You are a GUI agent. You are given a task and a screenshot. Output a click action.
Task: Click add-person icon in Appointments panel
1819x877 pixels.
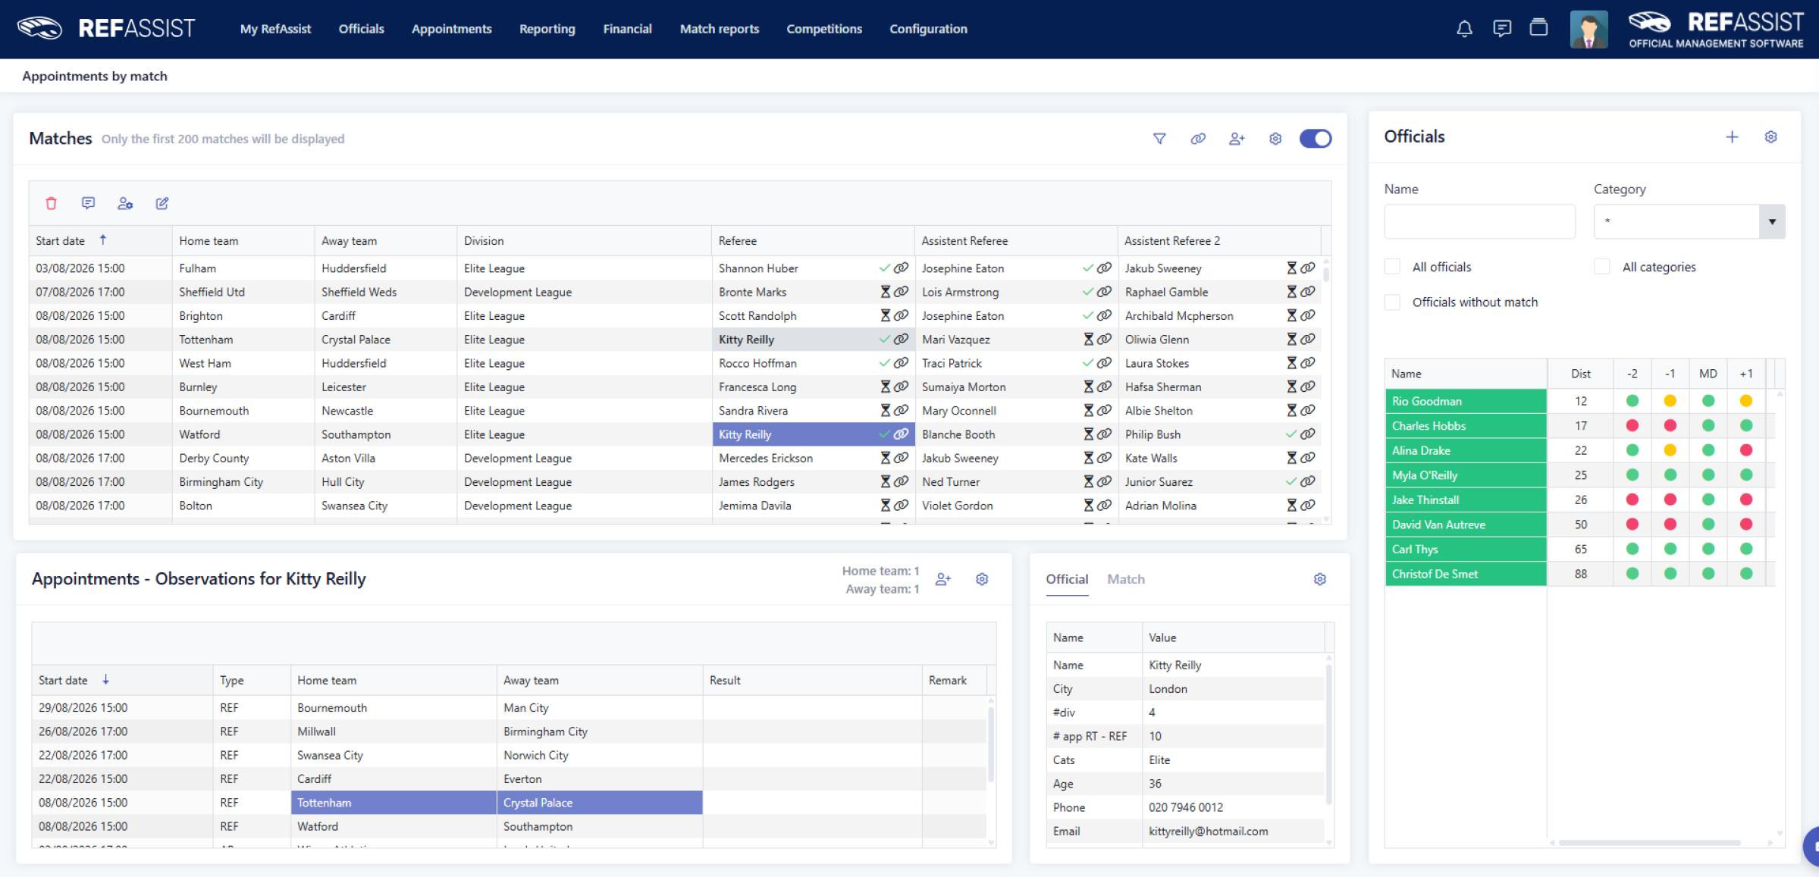pos(943,579)
